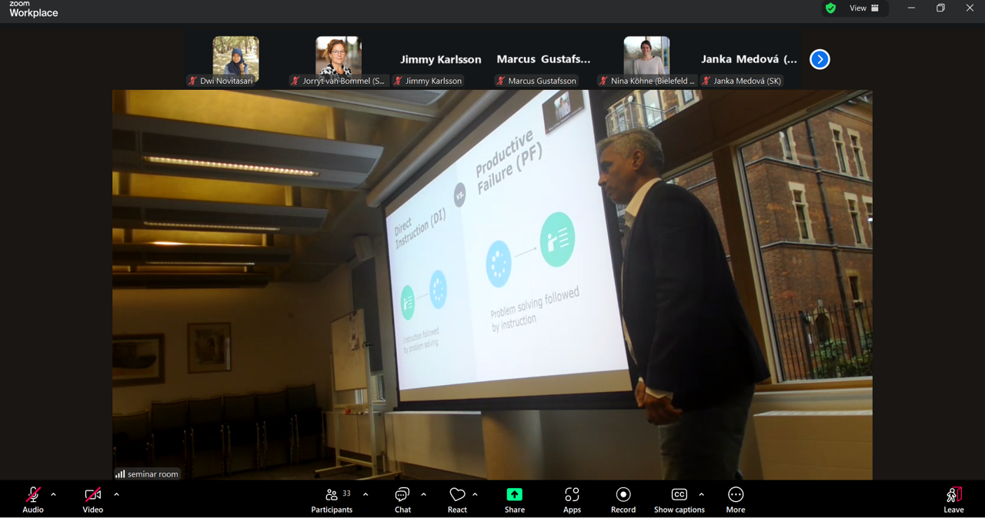Open the View layout menu
The width and height of the screenshot is (985, 518).
863,8
